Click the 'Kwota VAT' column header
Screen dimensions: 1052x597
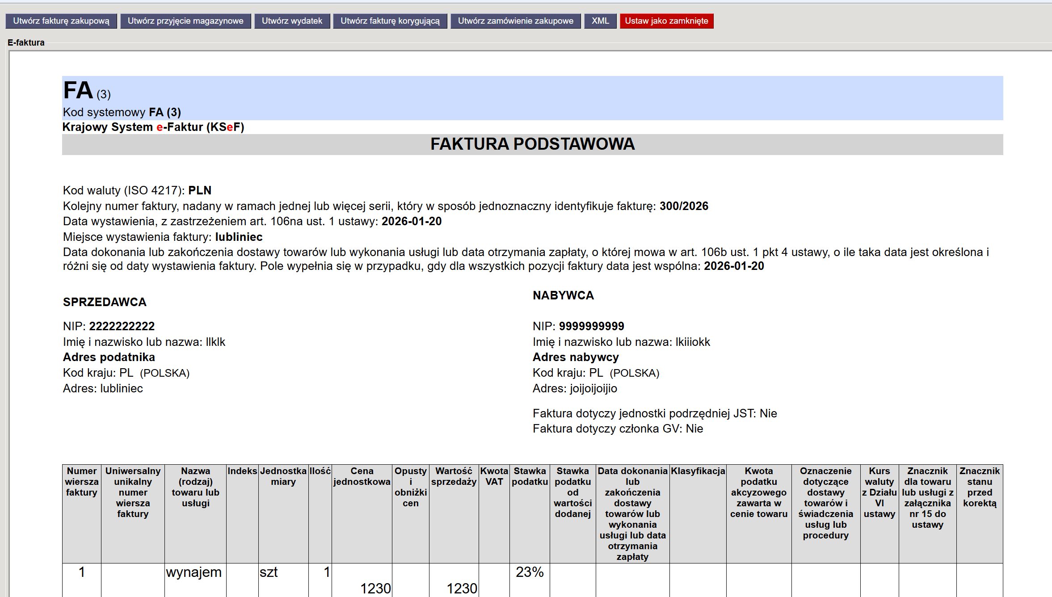[x=494, y=476]
